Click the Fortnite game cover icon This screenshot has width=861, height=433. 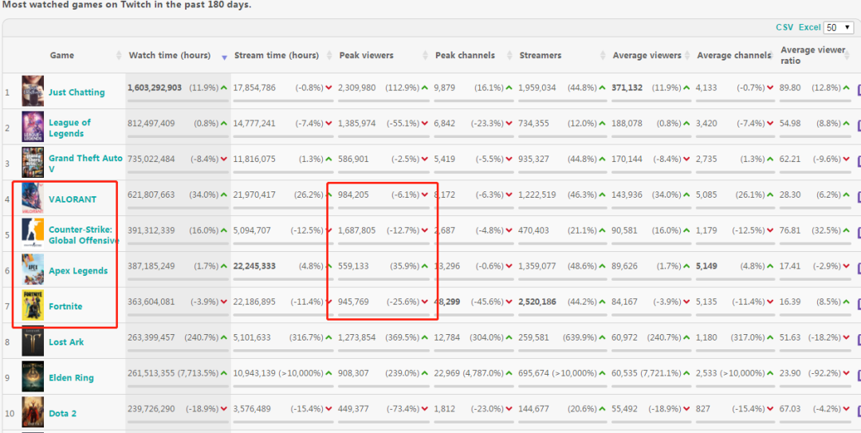point(33,306)
